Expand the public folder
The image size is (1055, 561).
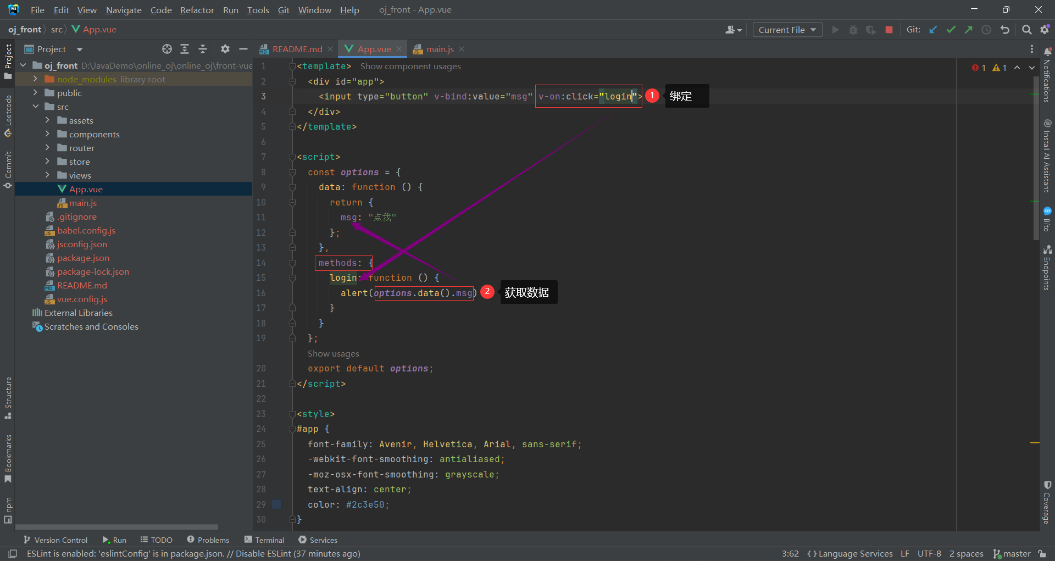click(35, 93)
